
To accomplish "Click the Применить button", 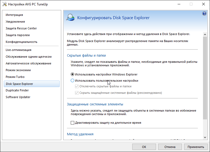I will [196, 147].
